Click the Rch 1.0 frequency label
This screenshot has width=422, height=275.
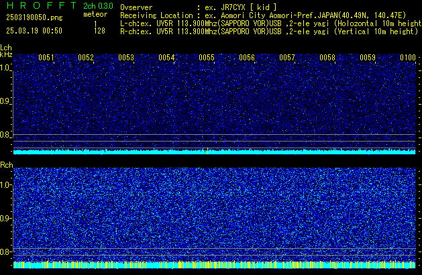point(5,185)
